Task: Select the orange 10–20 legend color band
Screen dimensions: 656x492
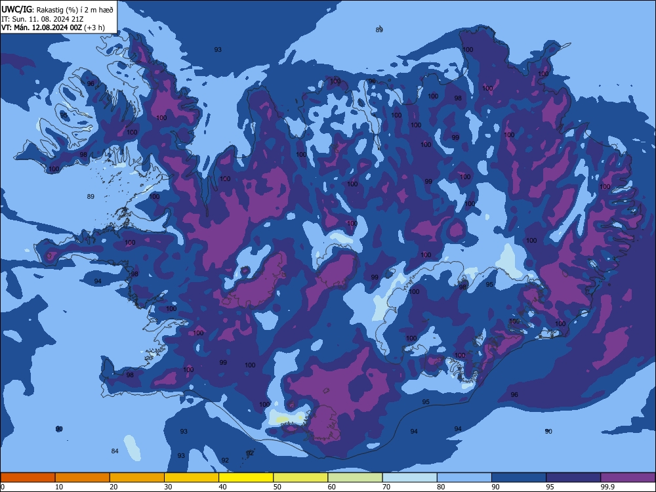Action: coord(83,478)
